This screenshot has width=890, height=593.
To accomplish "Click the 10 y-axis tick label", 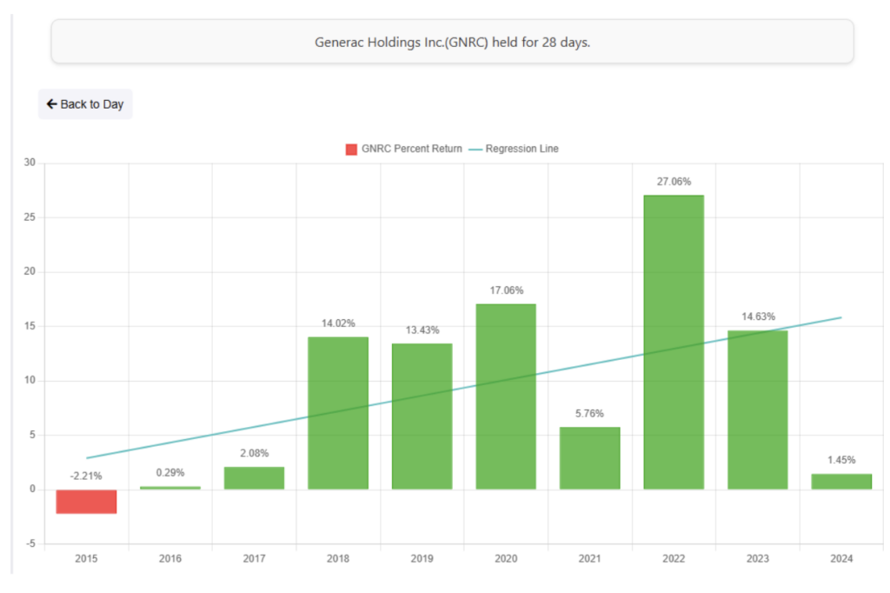I will (30, 380).
